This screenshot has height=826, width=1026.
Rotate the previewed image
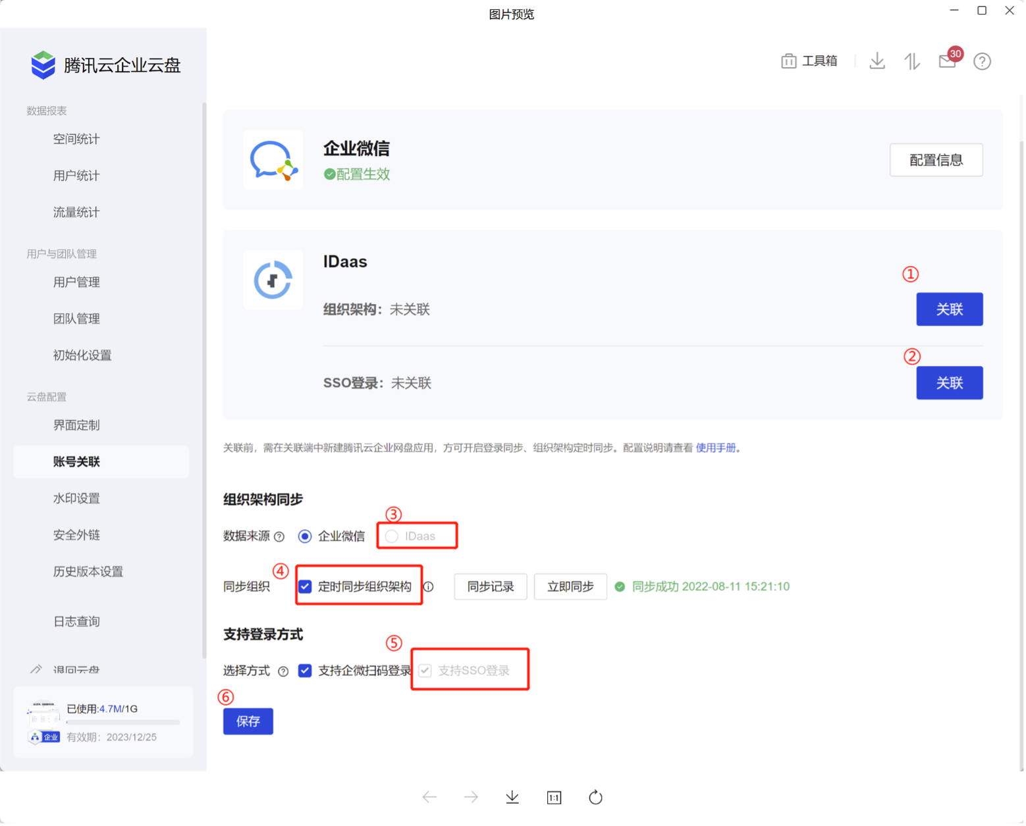pyautogui.click(x=596, y=798)
